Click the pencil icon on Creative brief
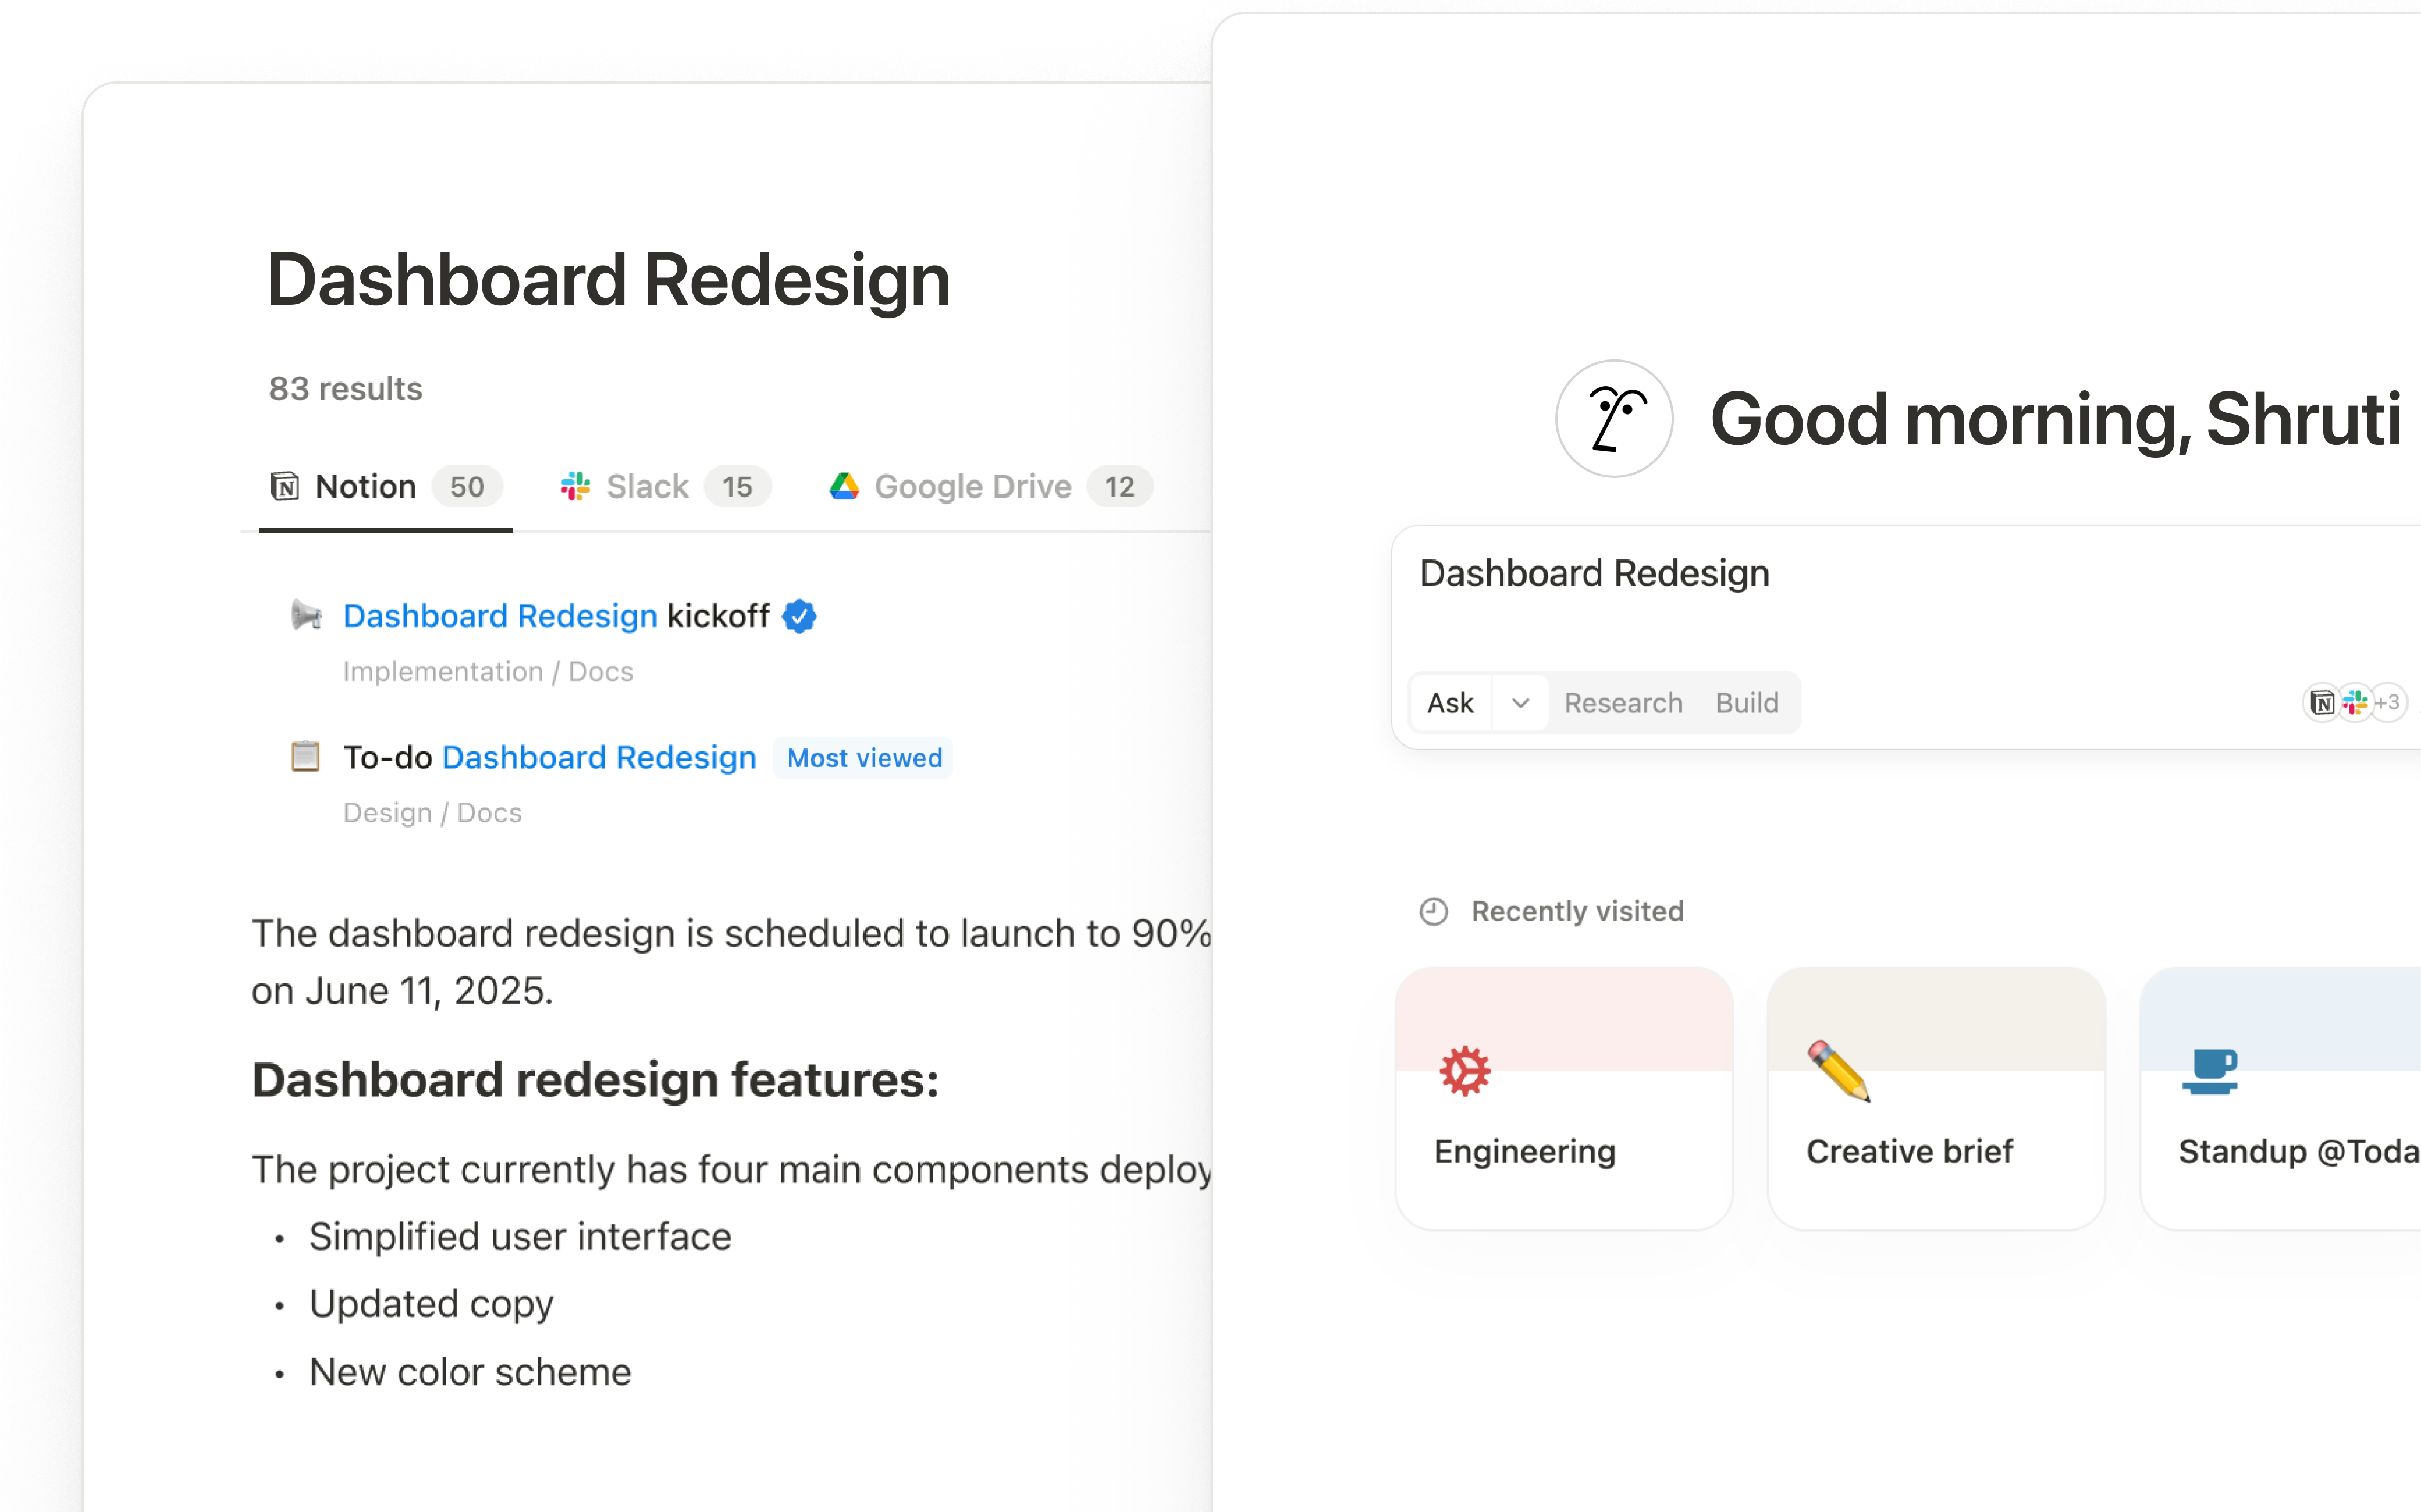The image size is (2421, 1512). (1838, 1071)
